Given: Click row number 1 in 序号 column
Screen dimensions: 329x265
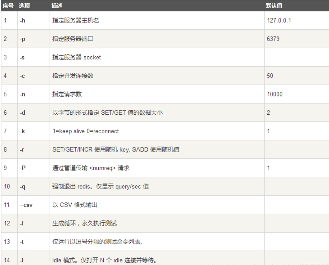Looking at the screenshot, I should pos(5,20).
